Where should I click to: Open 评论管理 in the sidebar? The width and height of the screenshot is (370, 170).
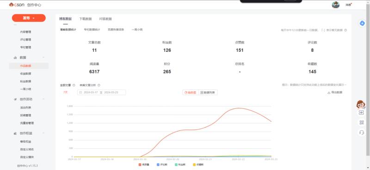tap(25, 39)
